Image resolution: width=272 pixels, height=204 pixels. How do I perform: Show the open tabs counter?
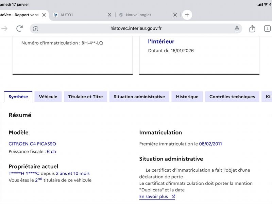pyautogui.click(x=267, y=29)
